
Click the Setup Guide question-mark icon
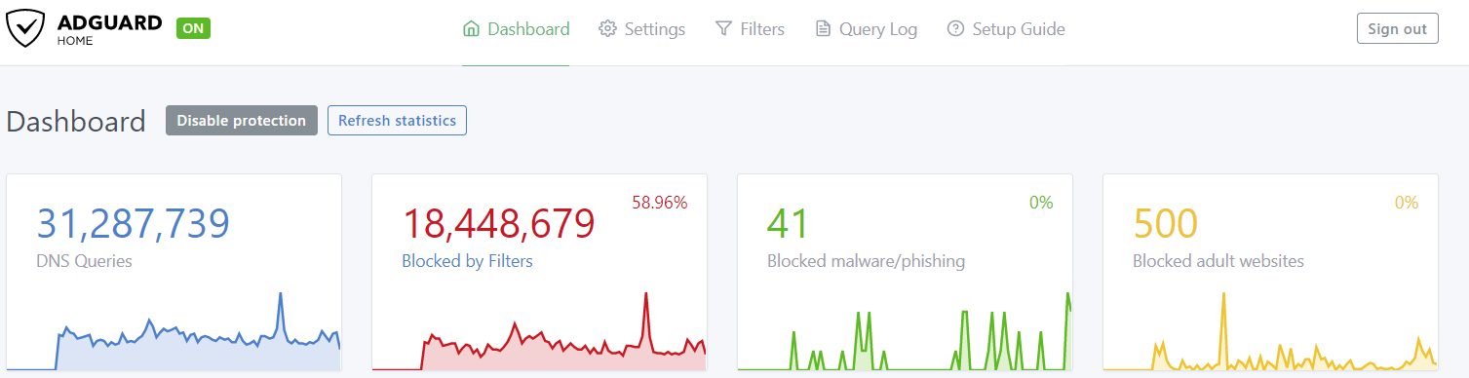click(955, 29)
